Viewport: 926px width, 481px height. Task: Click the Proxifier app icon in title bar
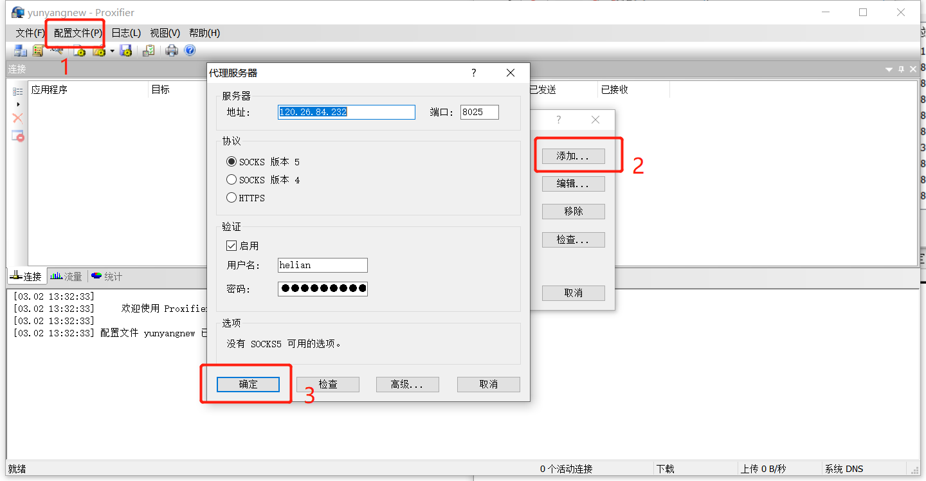point(18,12)
